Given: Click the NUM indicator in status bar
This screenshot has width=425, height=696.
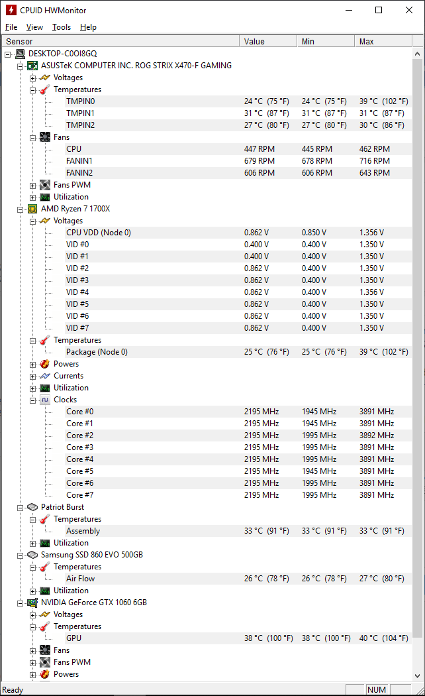Looking at the screenshot, I should (x=376, y=690).
